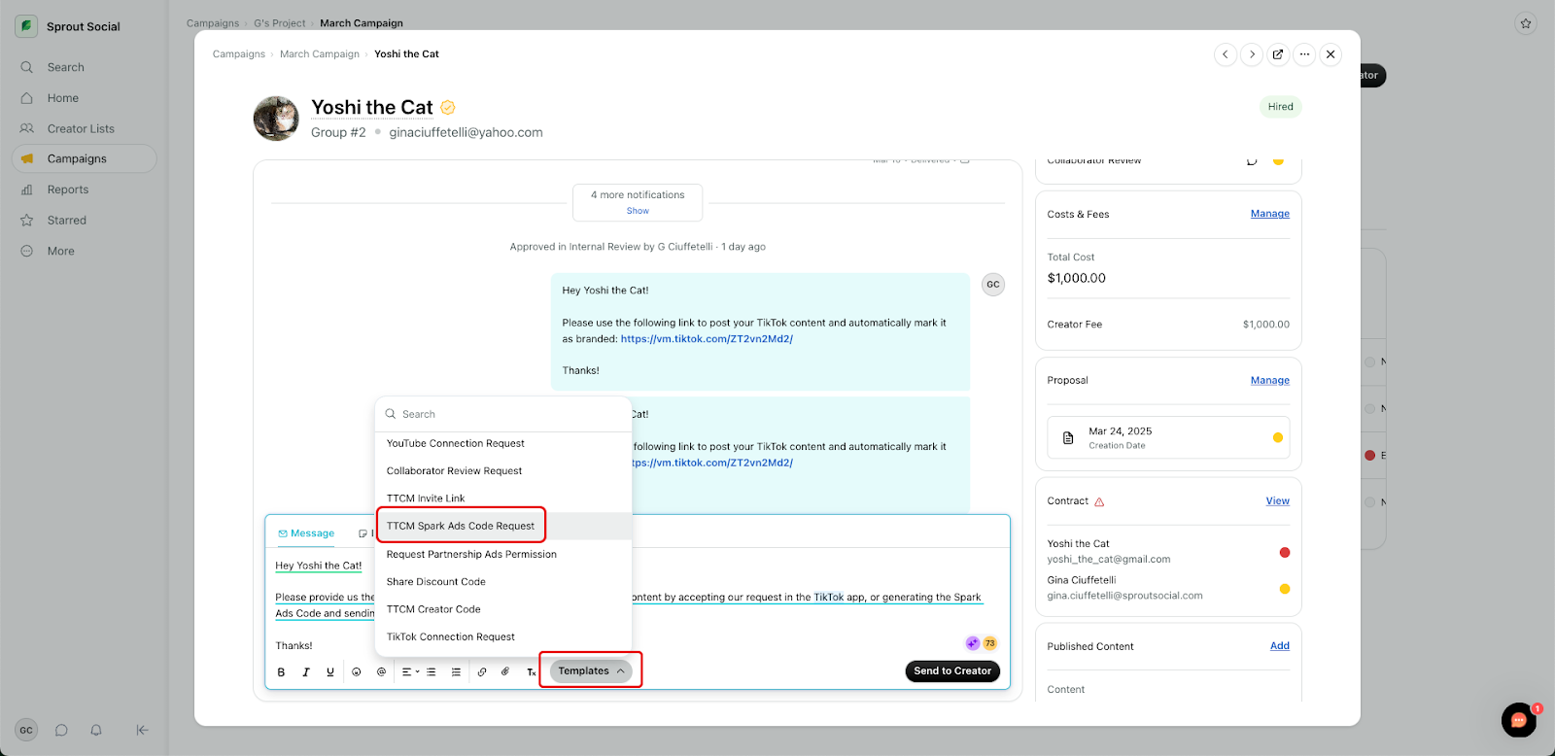Click Manage next to Proposal
Screen dimensions: 1555x756
click(1269, 381)
